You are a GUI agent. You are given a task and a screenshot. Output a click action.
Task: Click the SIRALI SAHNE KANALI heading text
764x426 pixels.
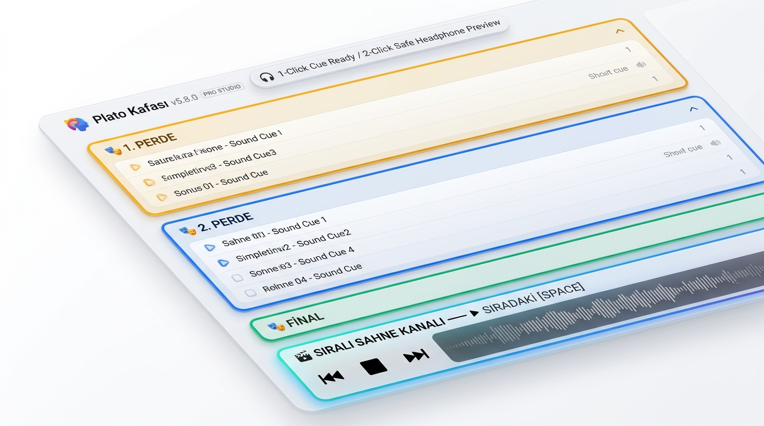tap(379, 337)
